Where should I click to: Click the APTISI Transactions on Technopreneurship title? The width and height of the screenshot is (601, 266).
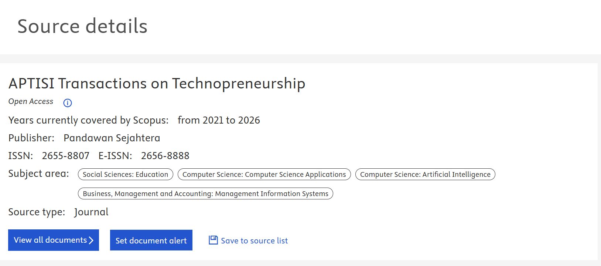(x=157, y=84)
